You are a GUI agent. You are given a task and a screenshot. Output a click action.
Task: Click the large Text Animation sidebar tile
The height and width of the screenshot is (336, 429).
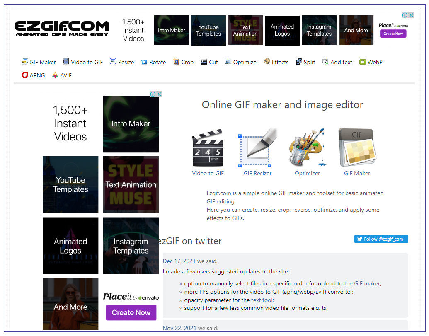point(131,184)
